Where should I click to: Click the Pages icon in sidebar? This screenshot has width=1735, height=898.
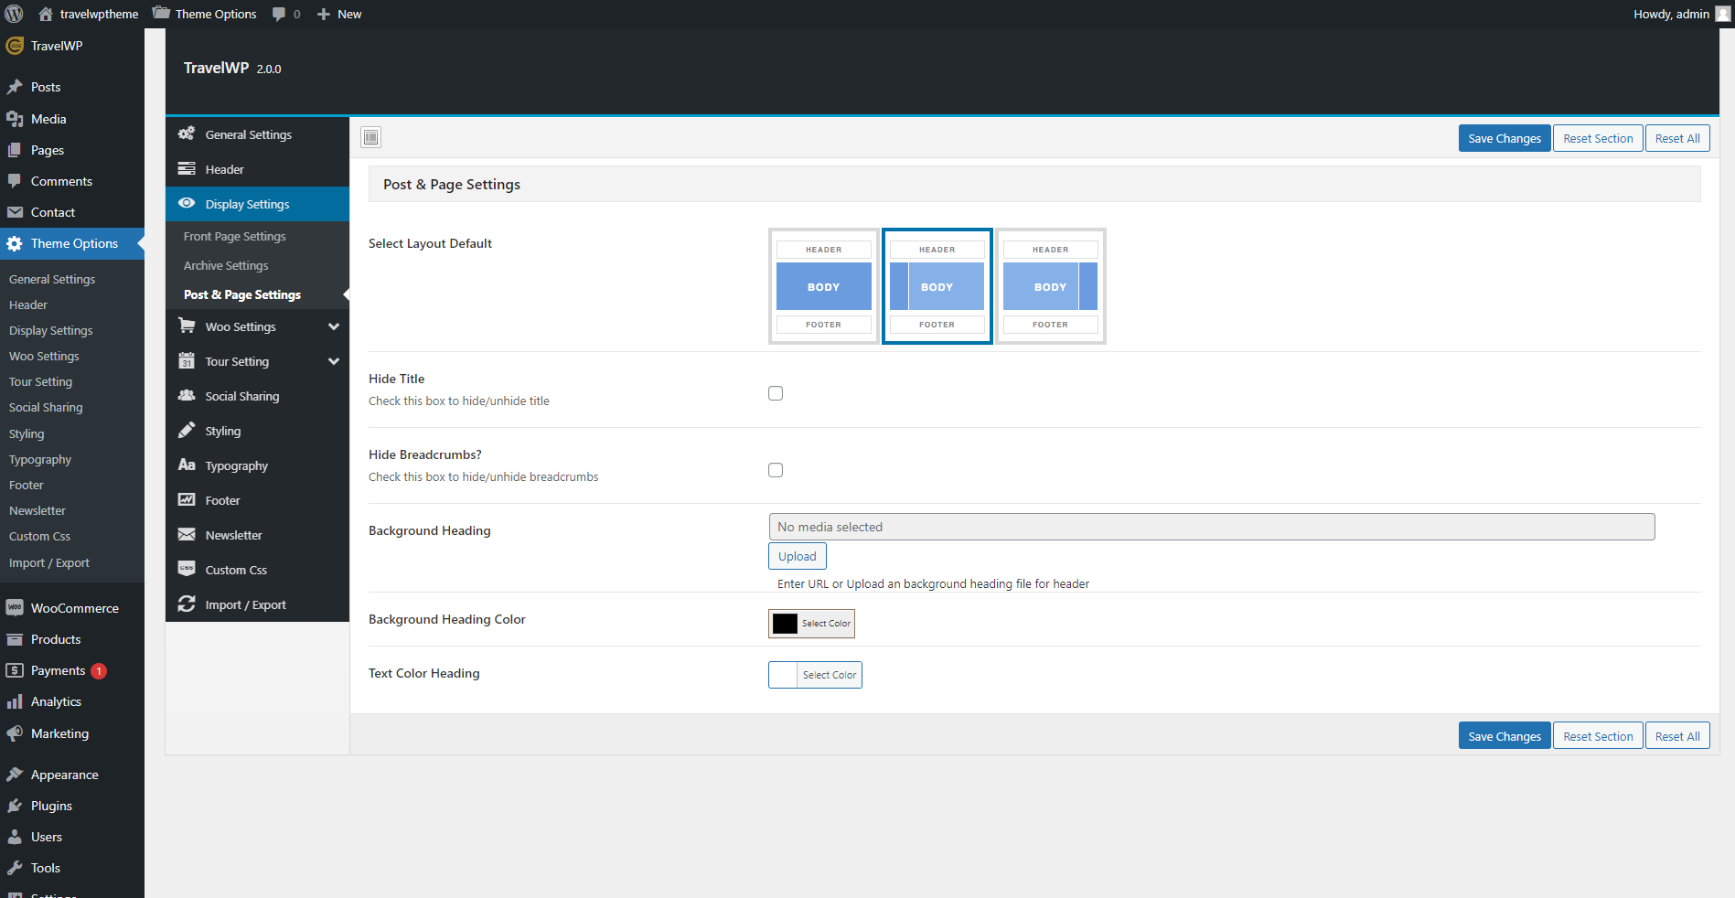[15, 150]
